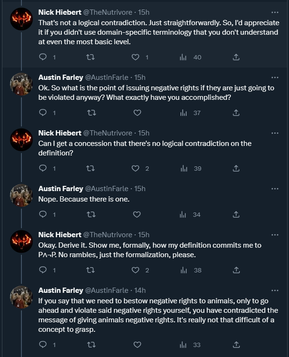Open Nick Hiebert's profile from first tweet

[60, 12]
